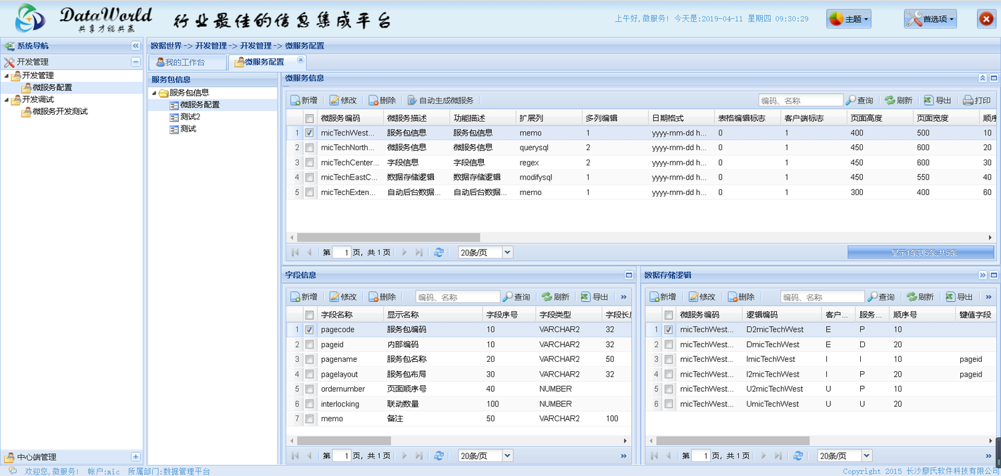Sort by 逻辑编码 column header
Image resolution: width=1001 pixels, height=476 pixels.
click(x=781, y=314)
